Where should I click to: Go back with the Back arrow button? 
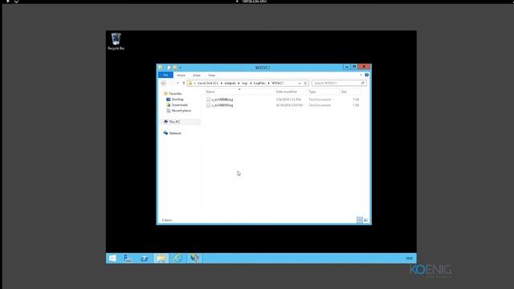163,83
